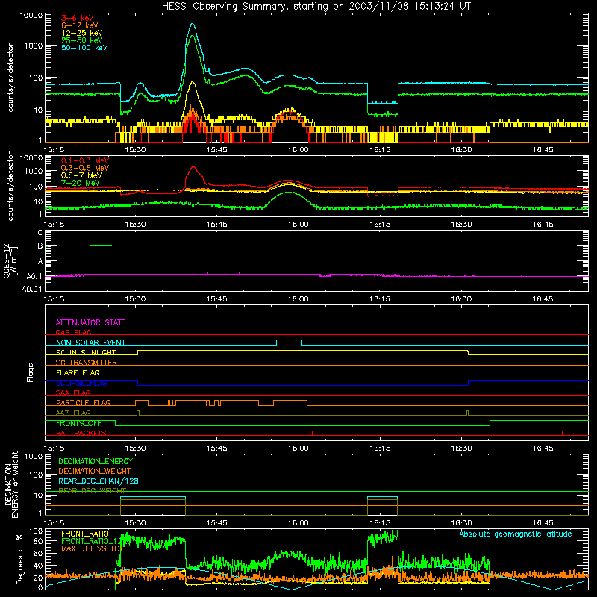The width and height of the screenshot is (597, 597).
Task: Click the 'A0.01' y-axis label on the GOES panel
Action: 31,289
